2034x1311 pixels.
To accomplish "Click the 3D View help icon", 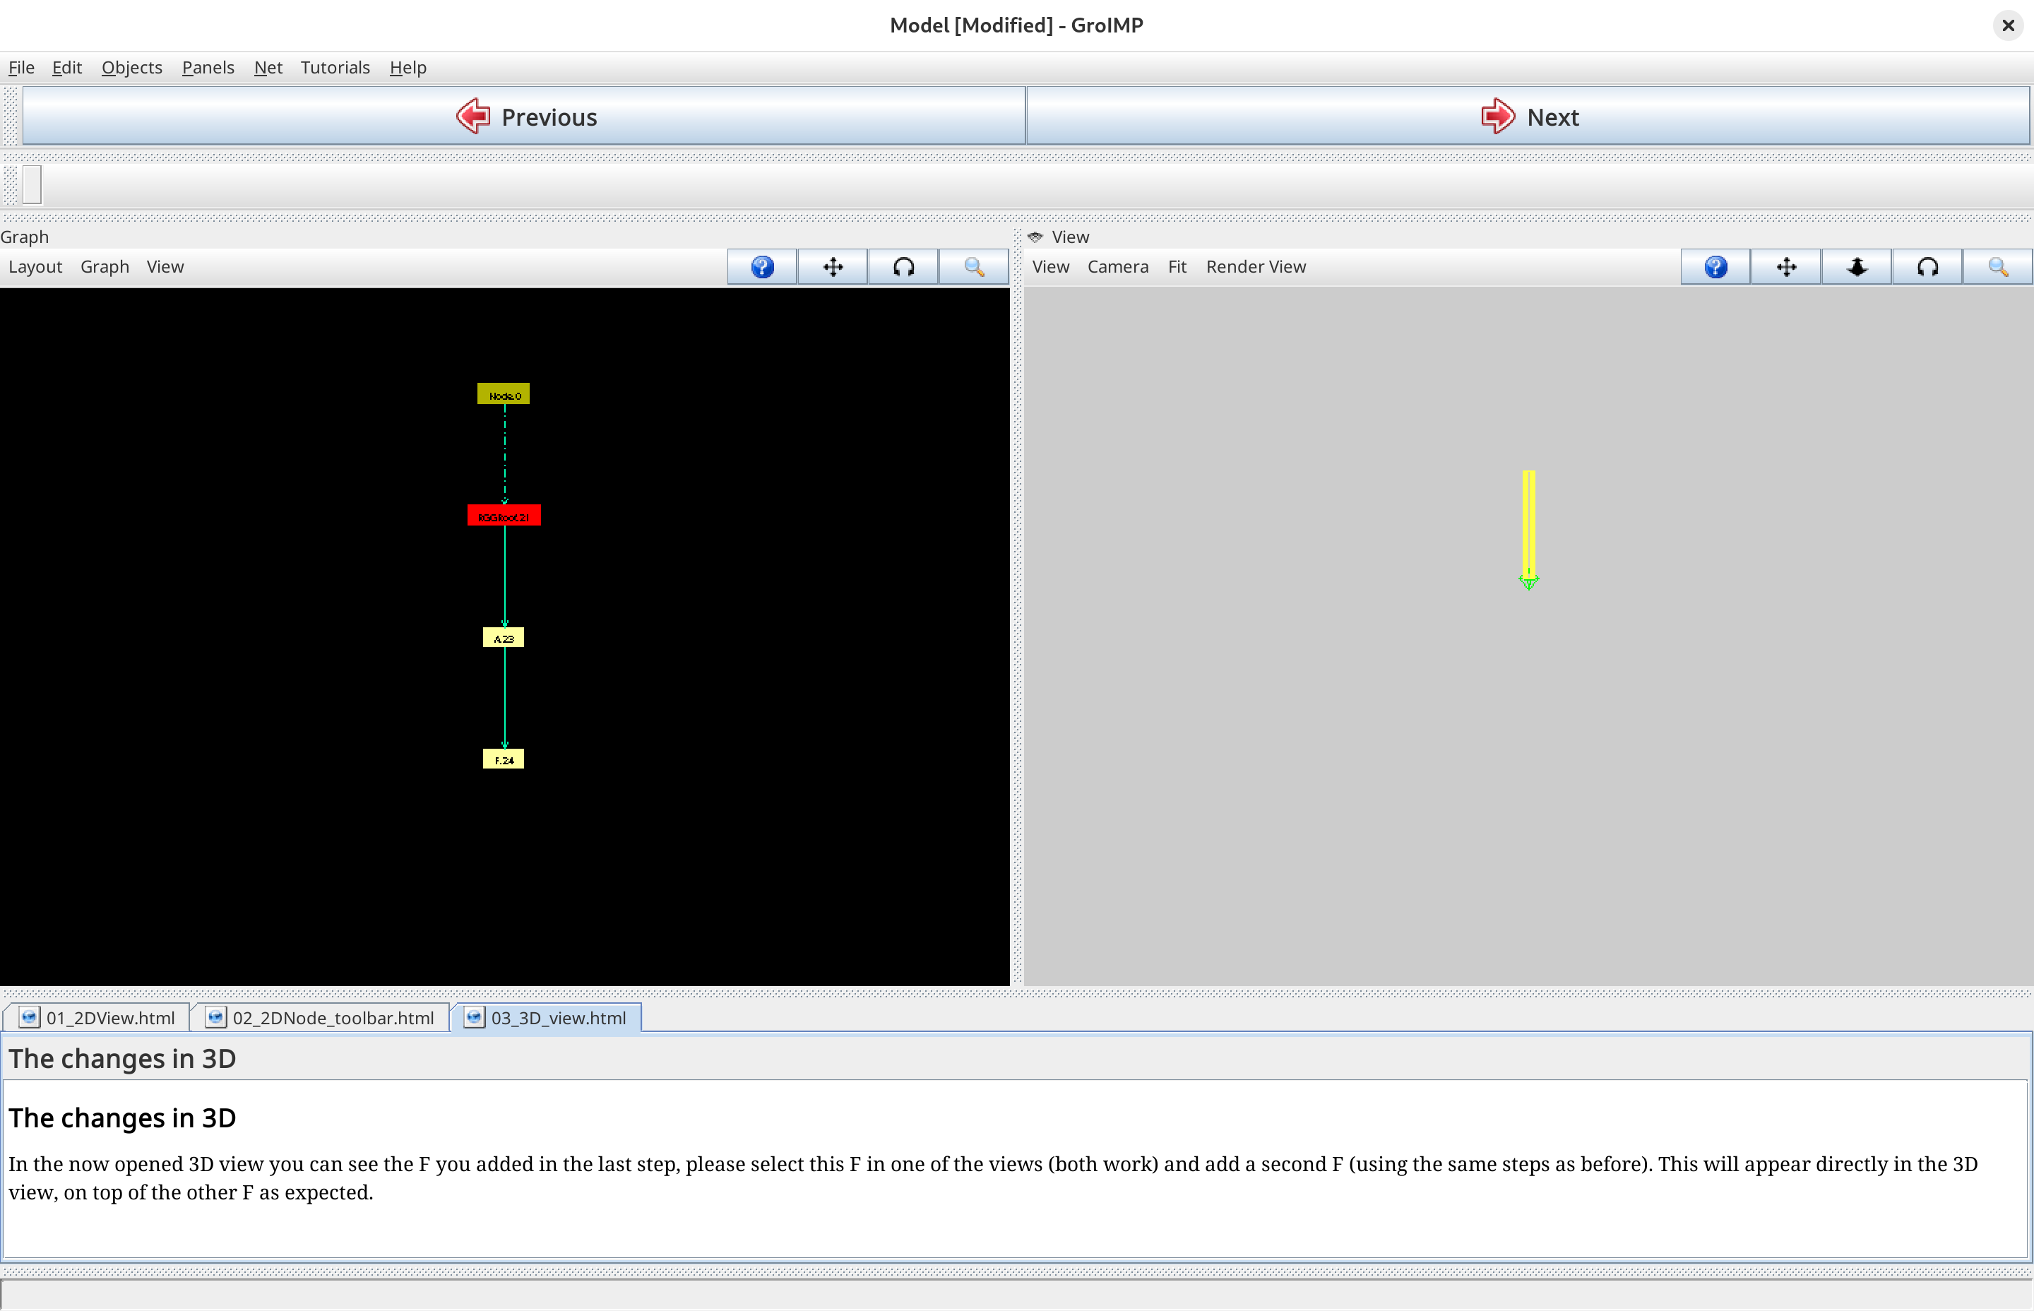I will [x=1715, y=267].
